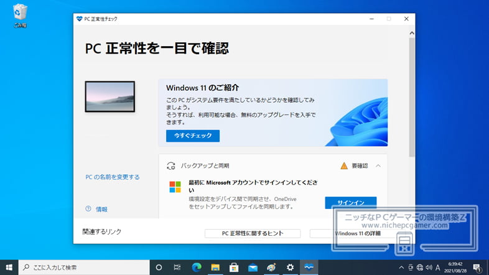
Task: Open the Mail app from the taskbar
Action: point(253,267)
